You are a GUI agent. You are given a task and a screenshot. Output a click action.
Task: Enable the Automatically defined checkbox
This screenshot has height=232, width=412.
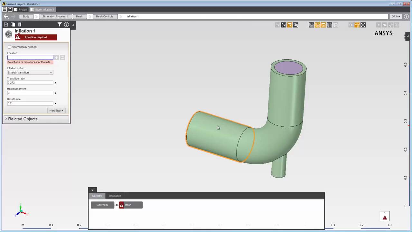pos(9,47)
